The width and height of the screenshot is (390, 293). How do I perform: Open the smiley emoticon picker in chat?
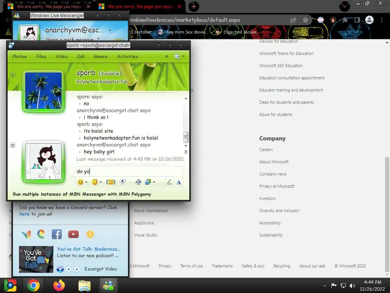pos(80,182)
